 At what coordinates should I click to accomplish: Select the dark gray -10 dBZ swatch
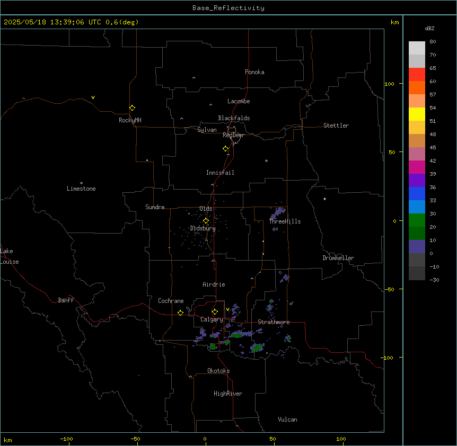point(417,273)
